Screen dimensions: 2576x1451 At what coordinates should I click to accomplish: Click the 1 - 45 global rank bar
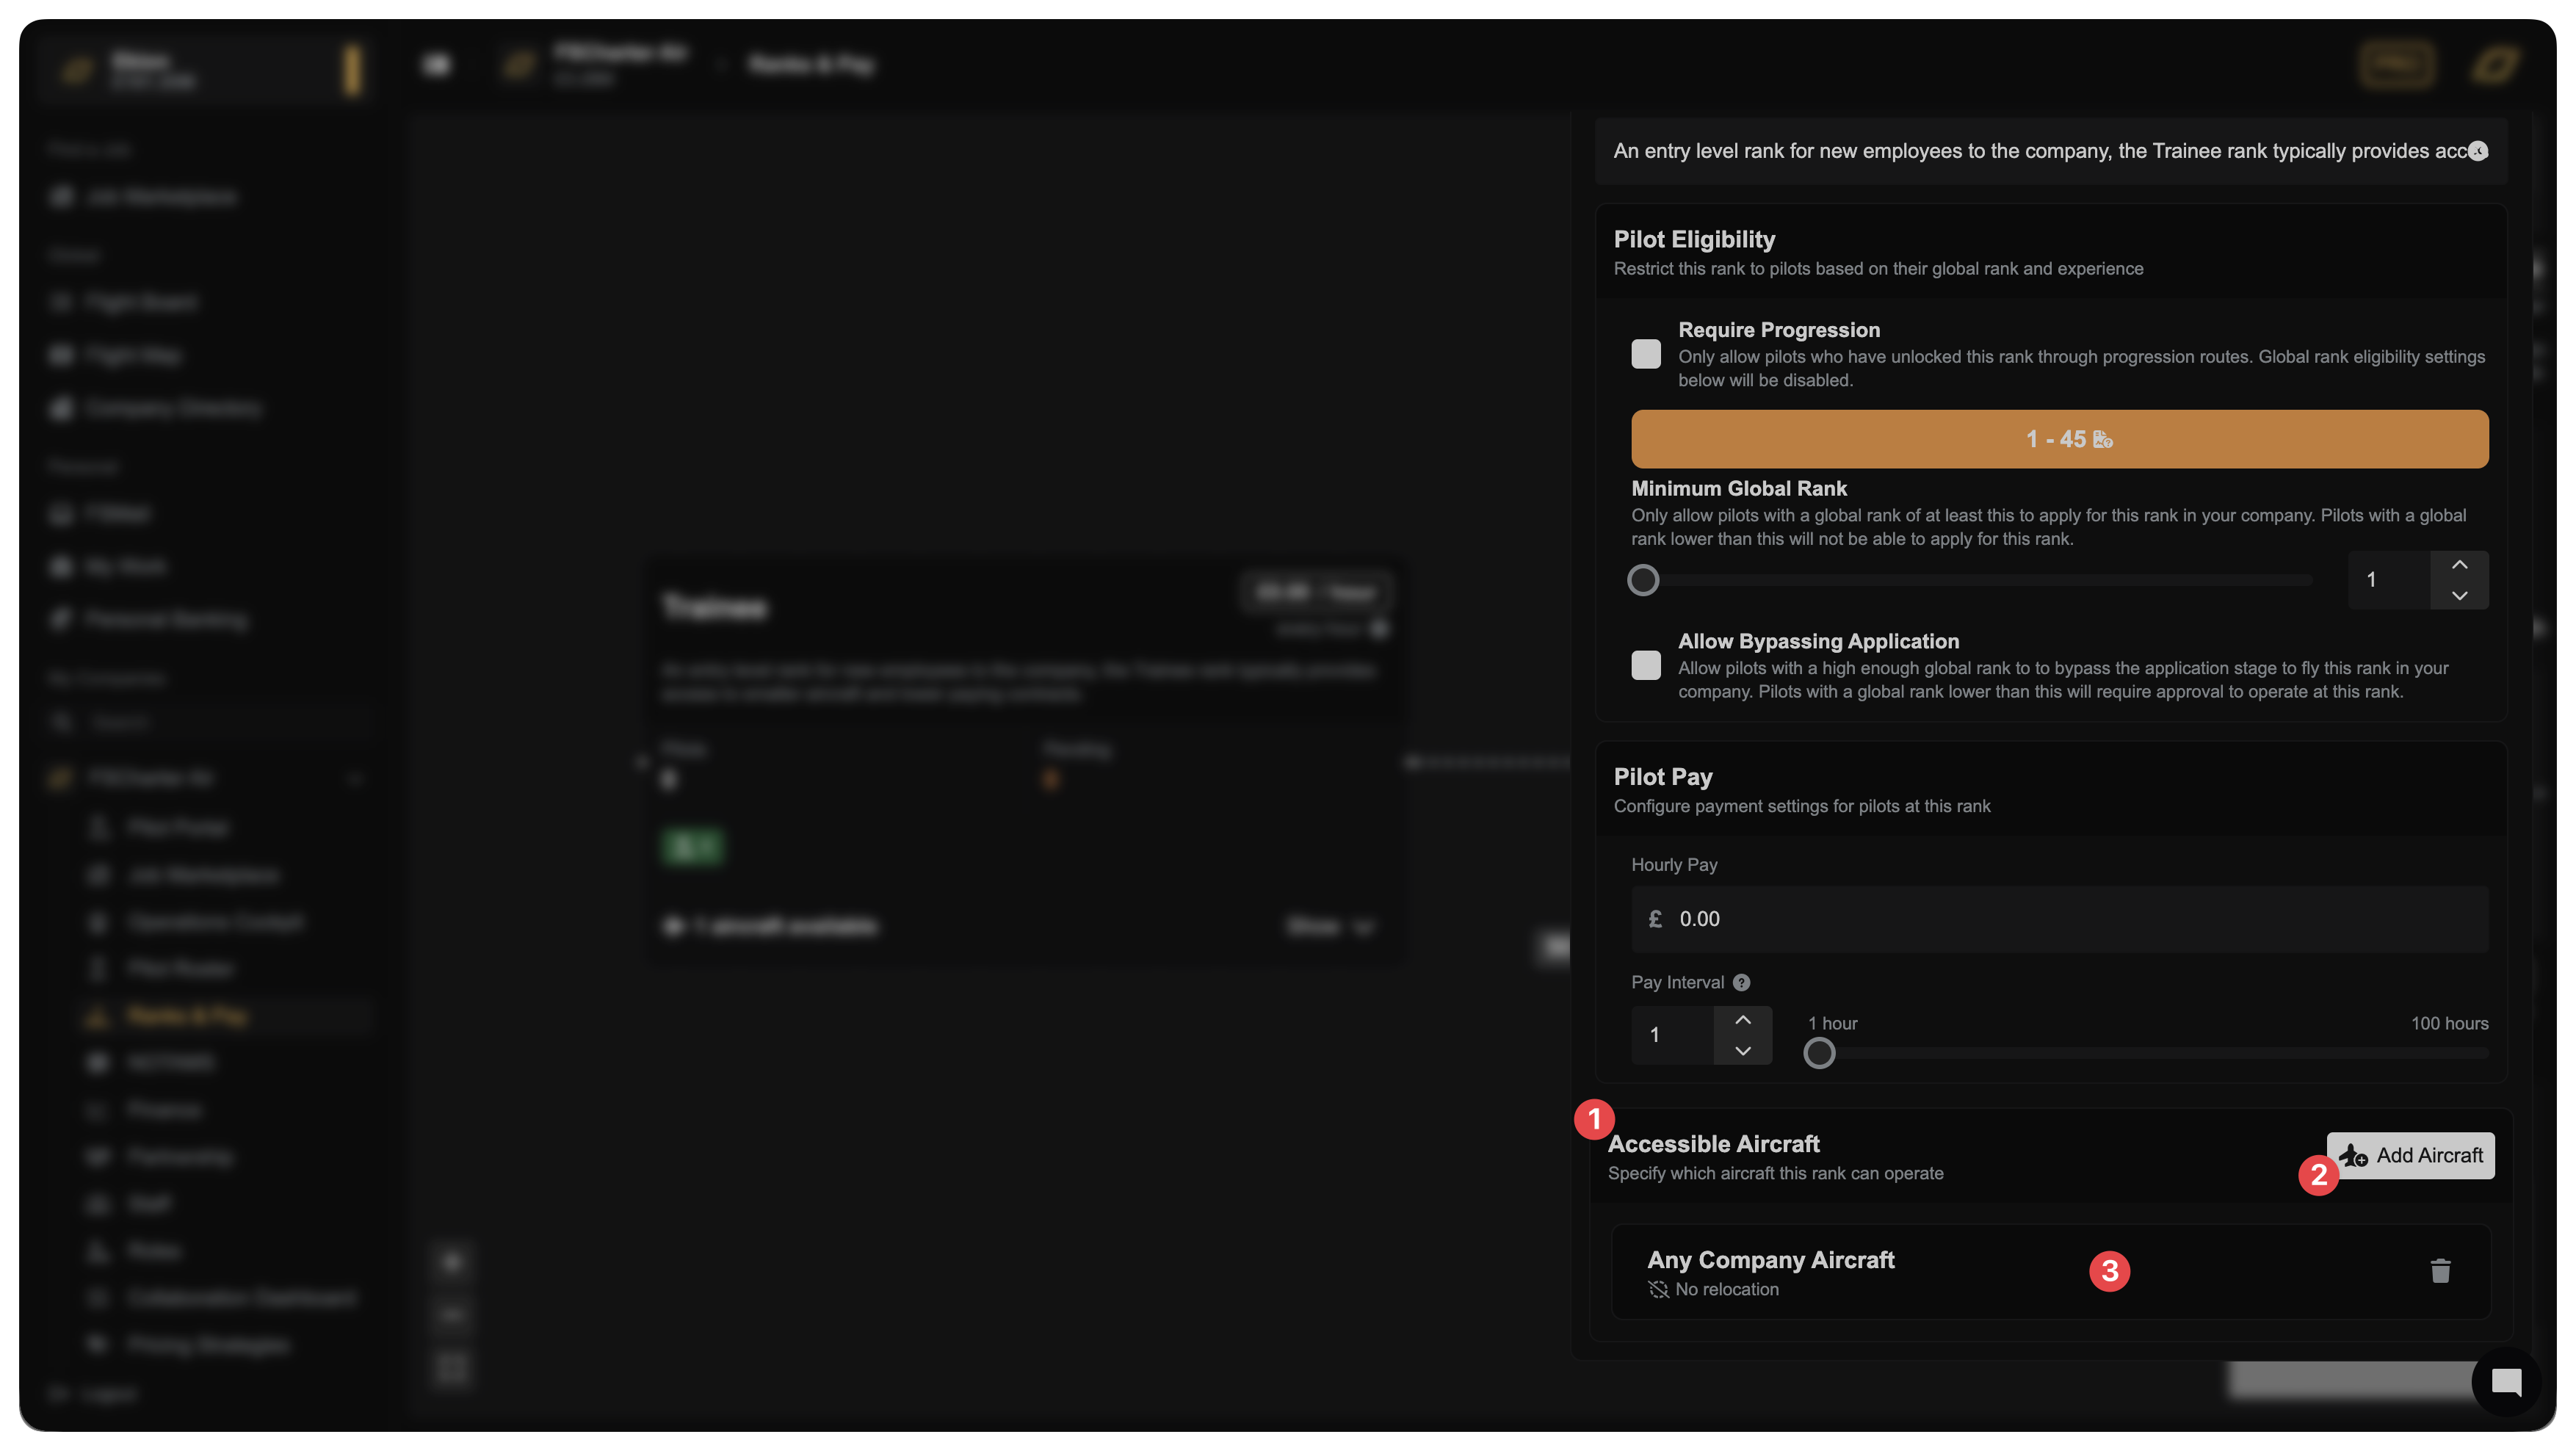coord(2059,439)
